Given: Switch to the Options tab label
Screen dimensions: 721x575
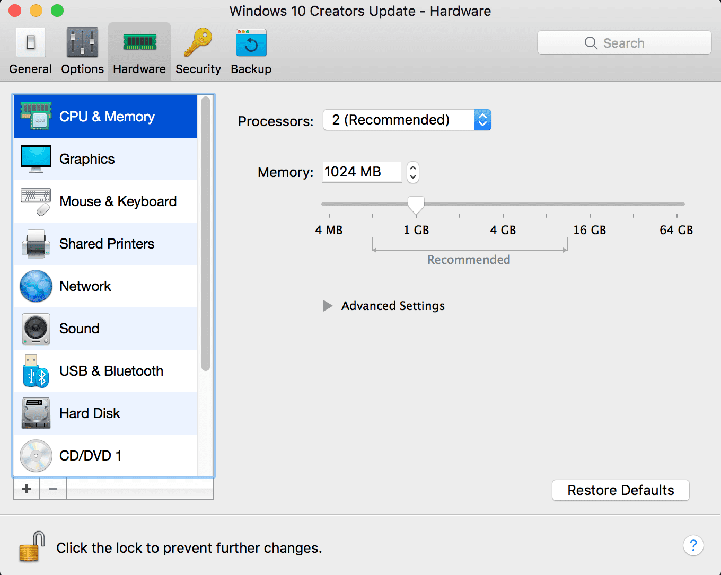Looking at the screenshot, I should click(82, 69).
